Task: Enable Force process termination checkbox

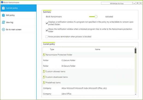Action: 47,37
